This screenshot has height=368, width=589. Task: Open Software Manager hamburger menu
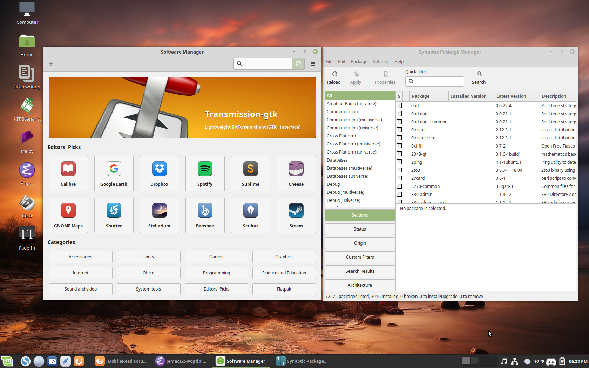click(x=313, y=64)
